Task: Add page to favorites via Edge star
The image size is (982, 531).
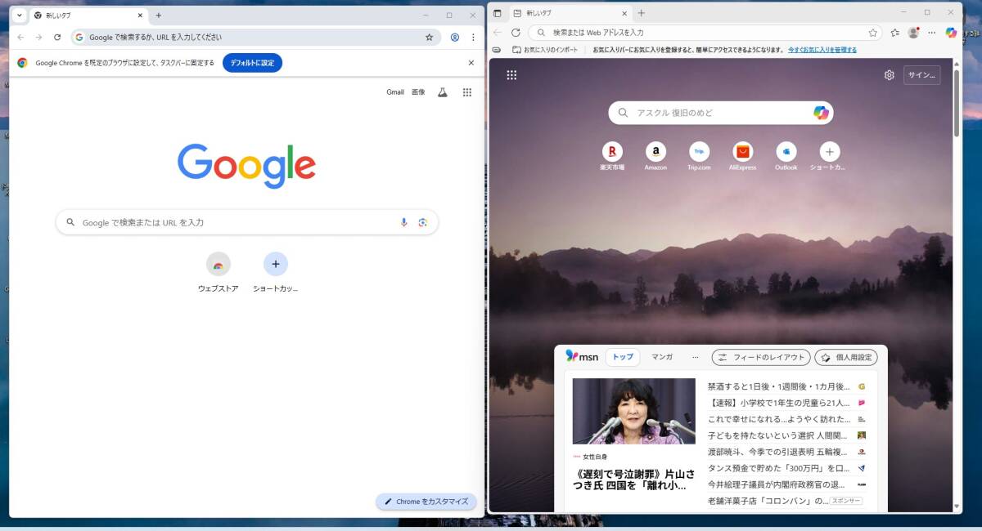Action: 873,33
